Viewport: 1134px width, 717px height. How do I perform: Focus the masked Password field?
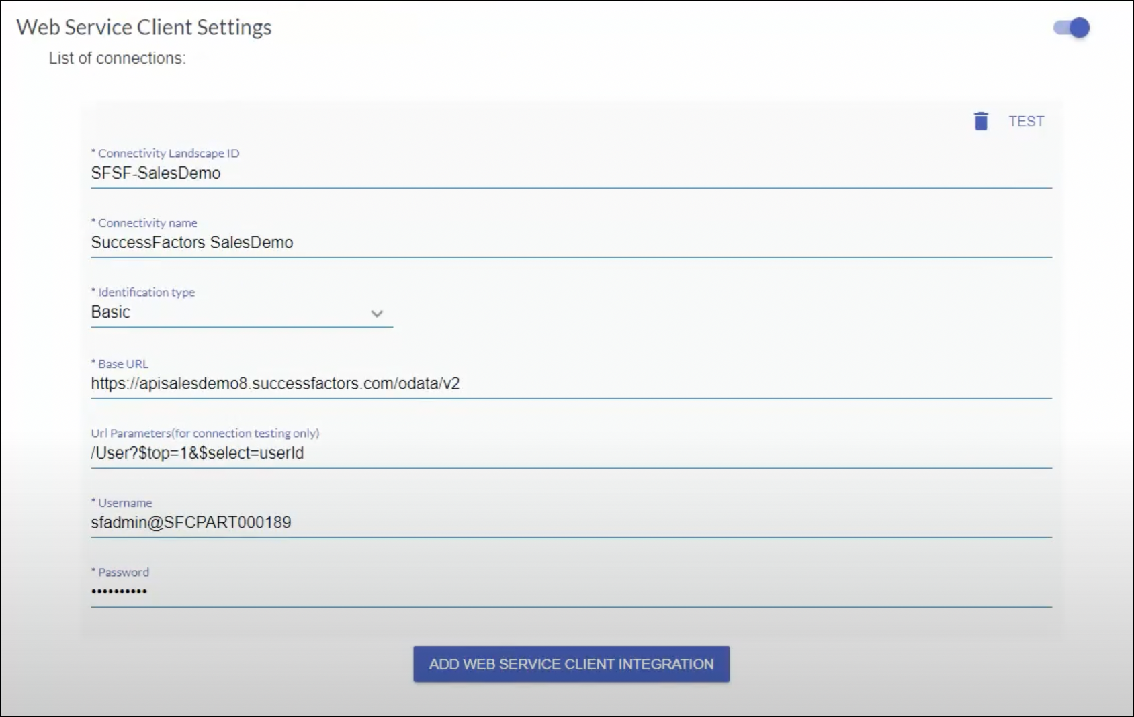pyautogui.click(x=571, y=591)
